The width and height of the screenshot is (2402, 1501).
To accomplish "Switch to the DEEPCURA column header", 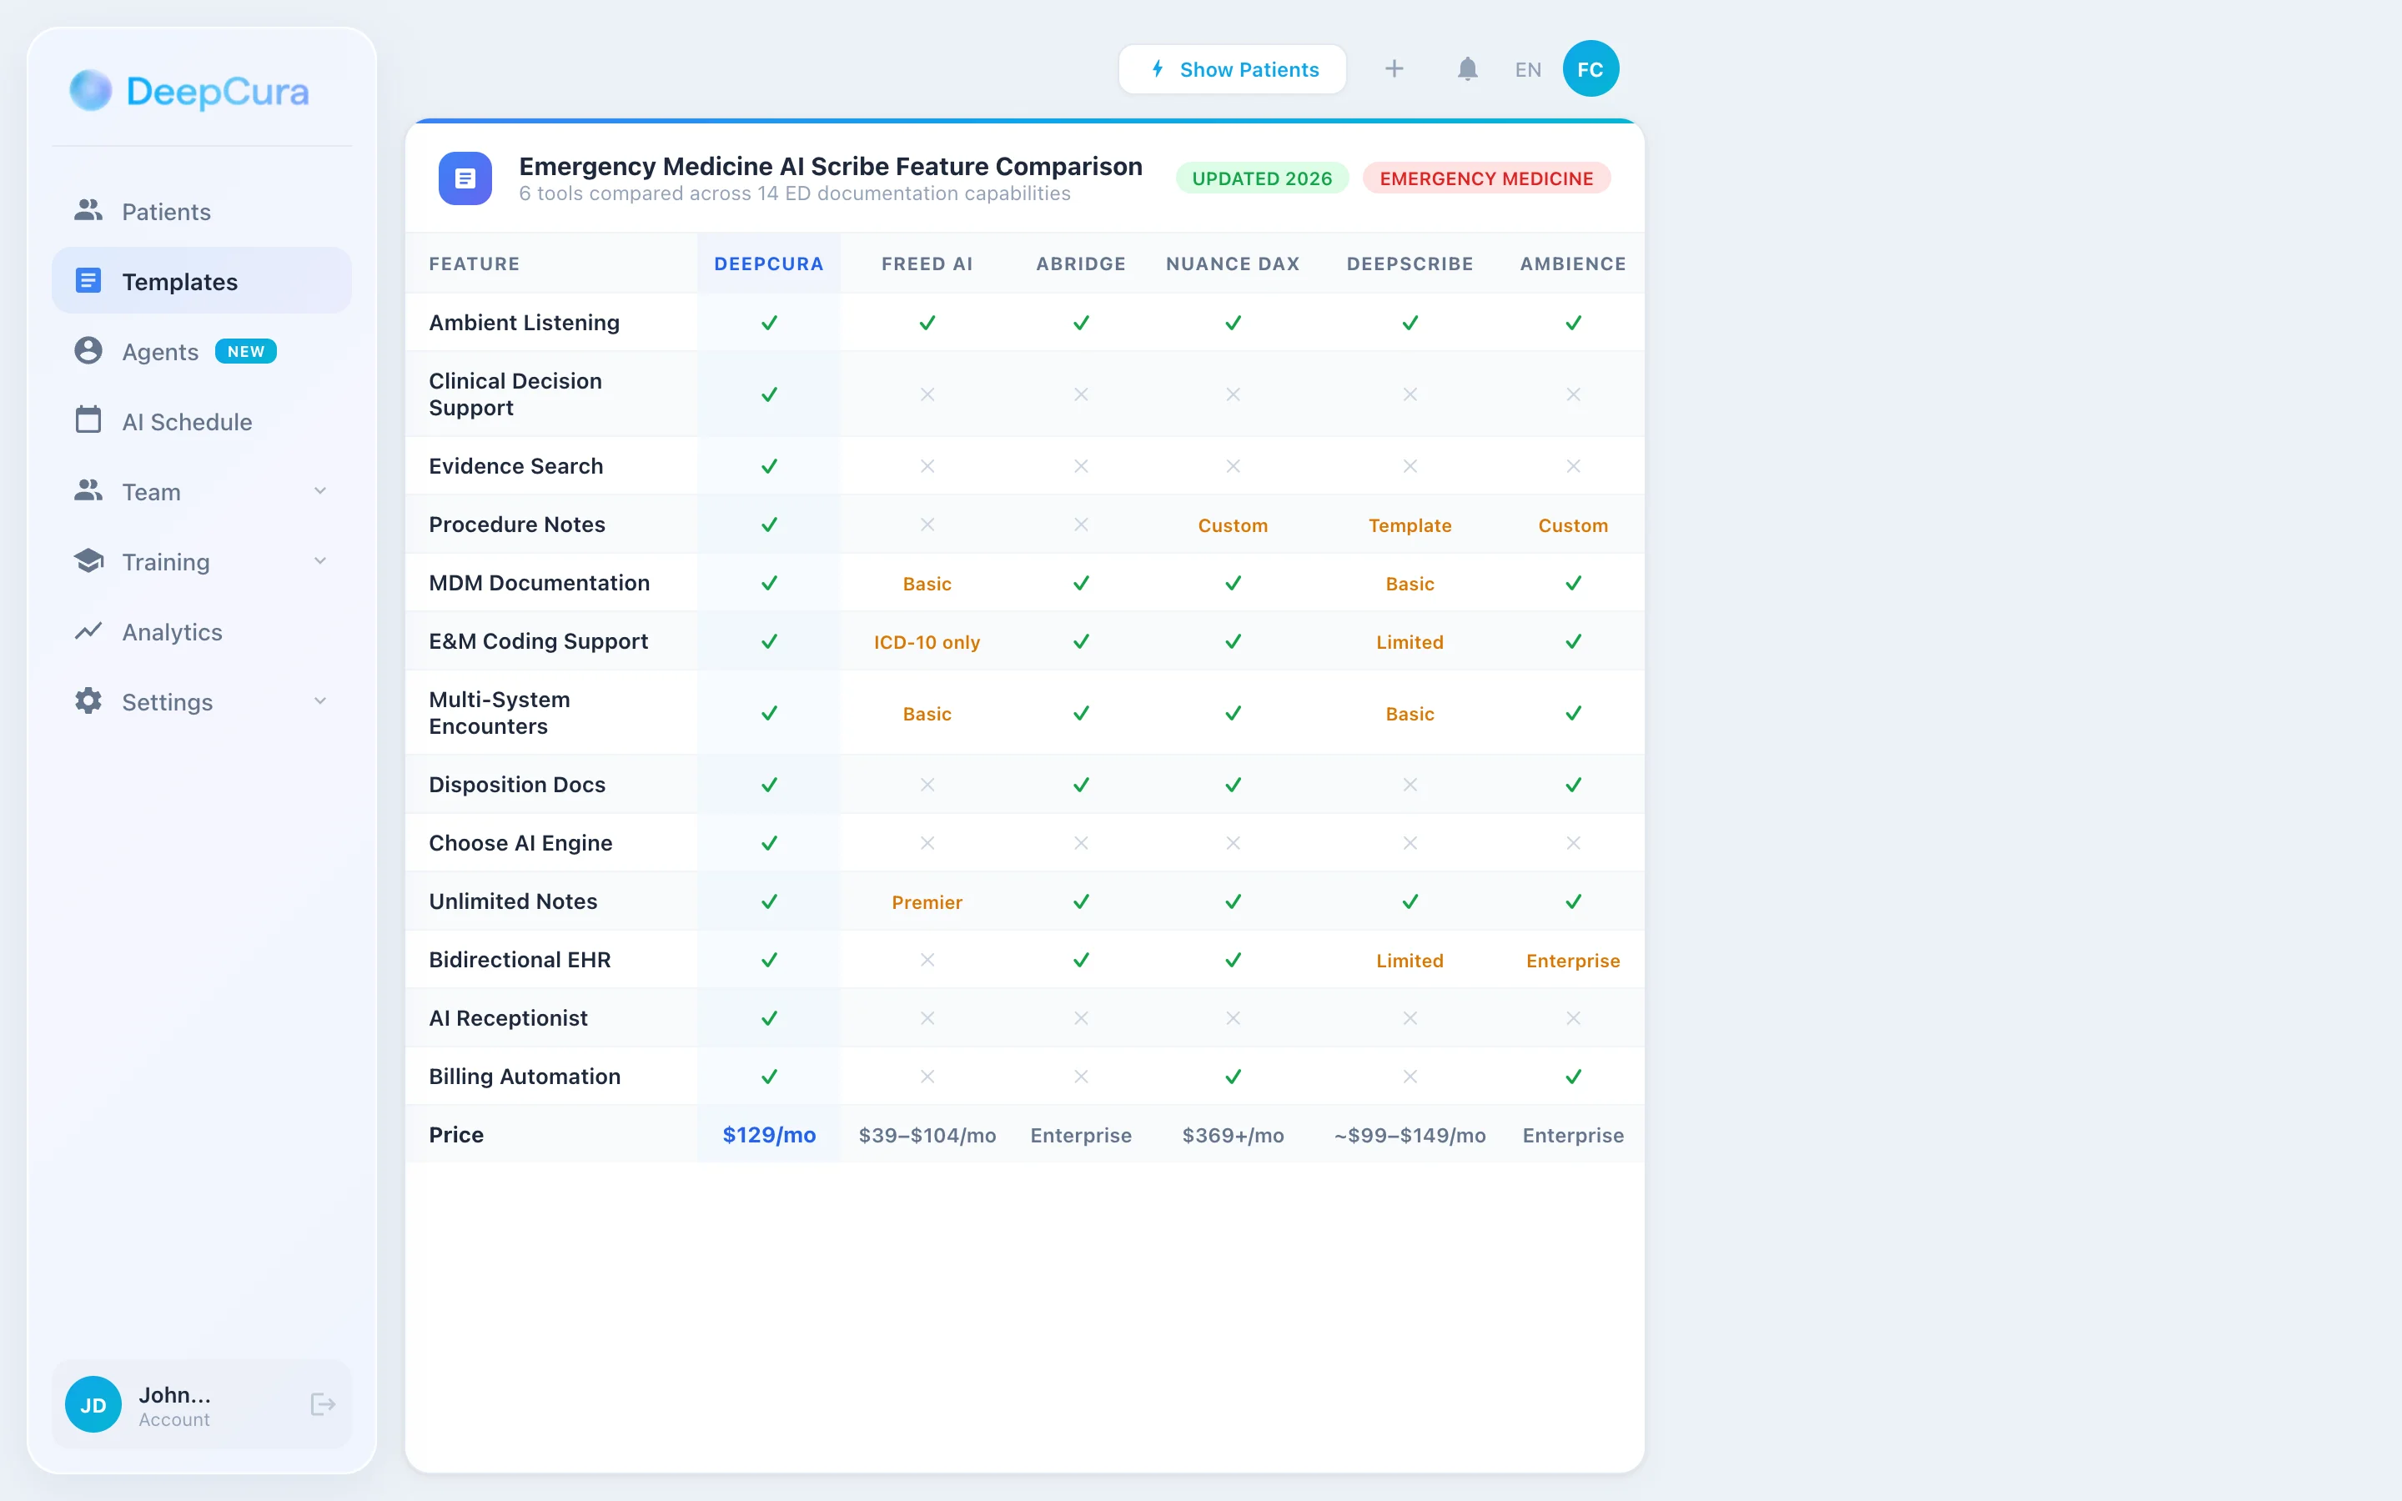I will [769, 263].
